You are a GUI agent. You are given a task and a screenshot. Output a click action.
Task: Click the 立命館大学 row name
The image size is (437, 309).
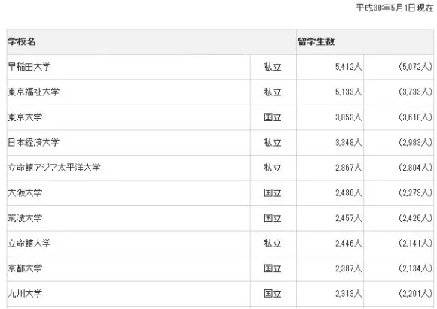[x=29, y=244]
